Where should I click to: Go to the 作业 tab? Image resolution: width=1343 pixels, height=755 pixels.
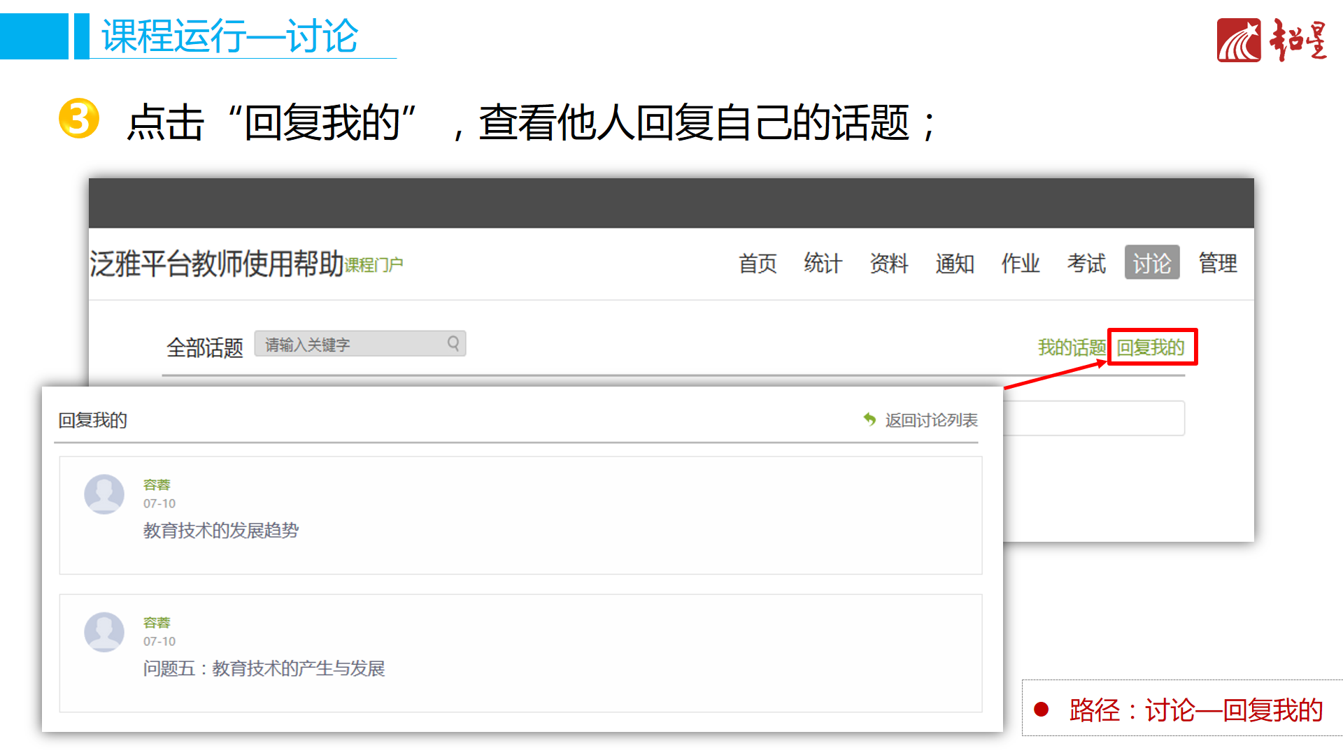pos(1020,264)
